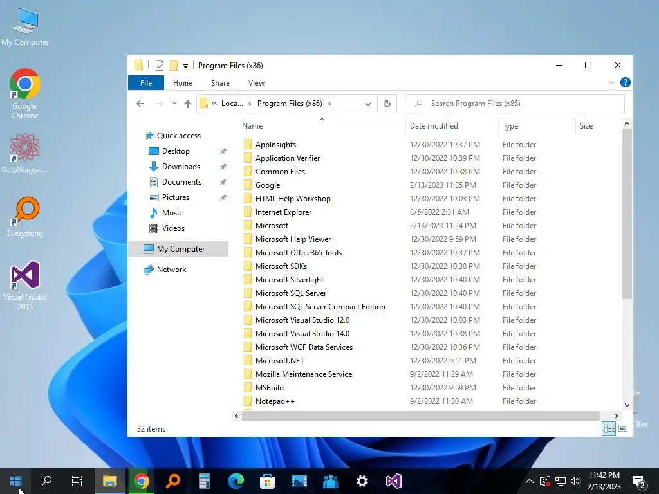
Task: Open the volume control in system tray
Action: point(575,481)
